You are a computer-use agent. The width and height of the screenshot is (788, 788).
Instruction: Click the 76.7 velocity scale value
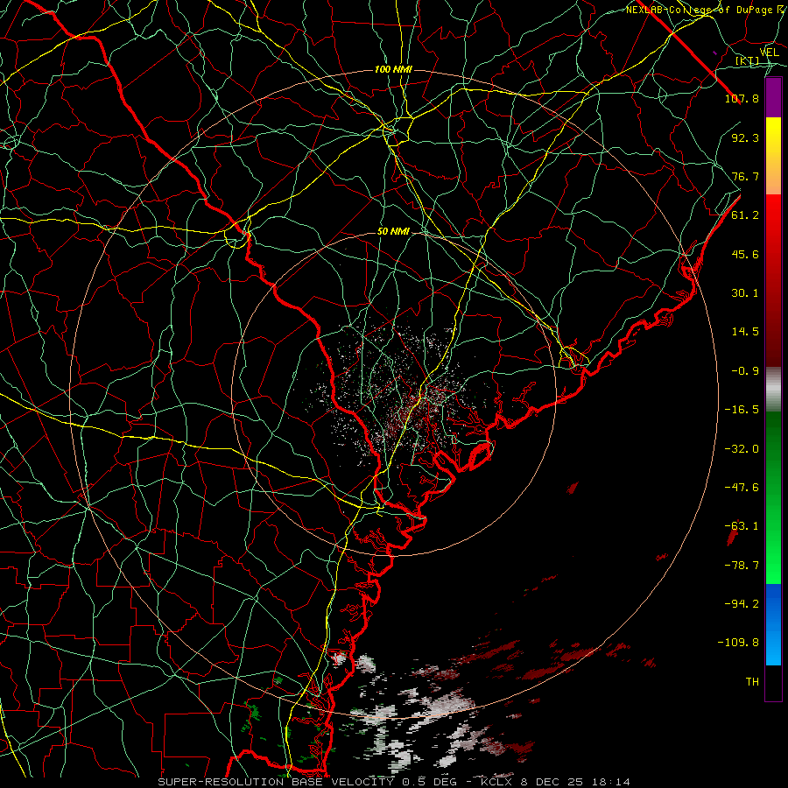point(745,176)
